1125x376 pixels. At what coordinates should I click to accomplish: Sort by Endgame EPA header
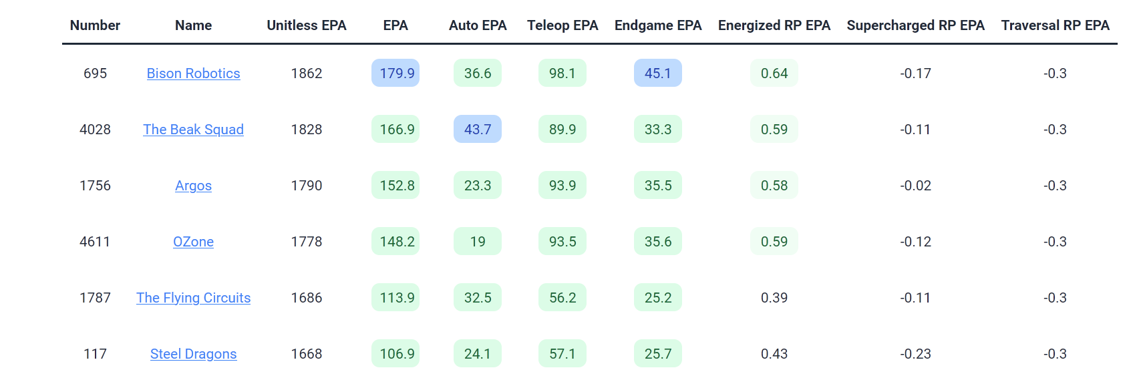pos(658,25)
